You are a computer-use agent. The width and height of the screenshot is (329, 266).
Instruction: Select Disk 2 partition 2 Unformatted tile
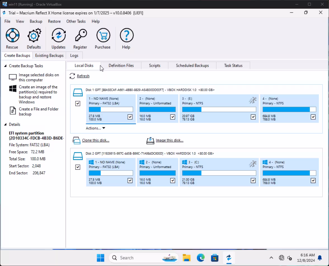tap(158, 172)
